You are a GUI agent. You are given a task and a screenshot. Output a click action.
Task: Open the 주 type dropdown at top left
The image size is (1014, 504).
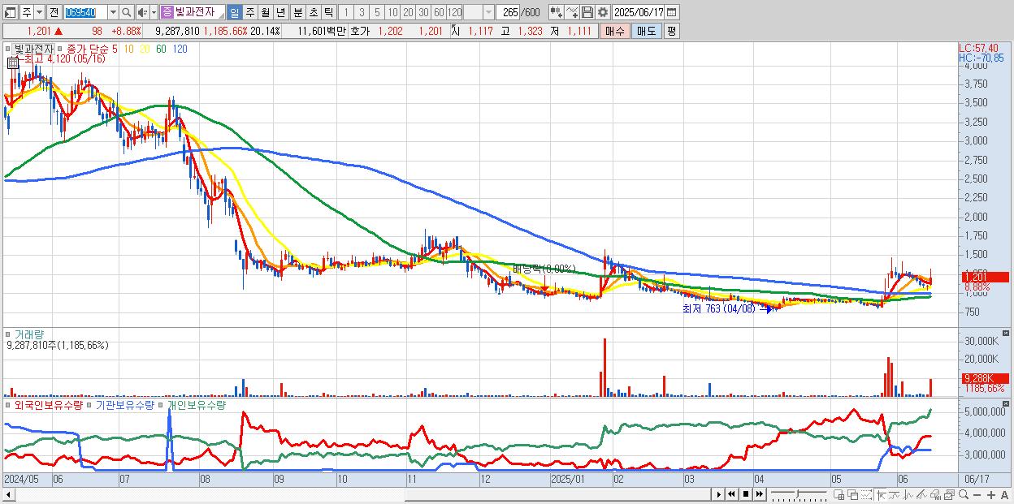pos(39,12)
